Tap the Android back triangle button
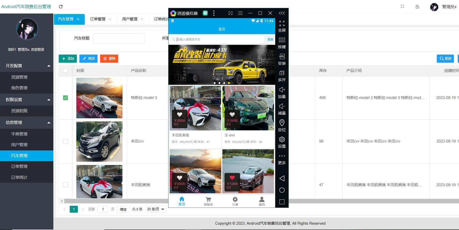The height and width of the screenshot is (230, 459). [x=282, y=178]
